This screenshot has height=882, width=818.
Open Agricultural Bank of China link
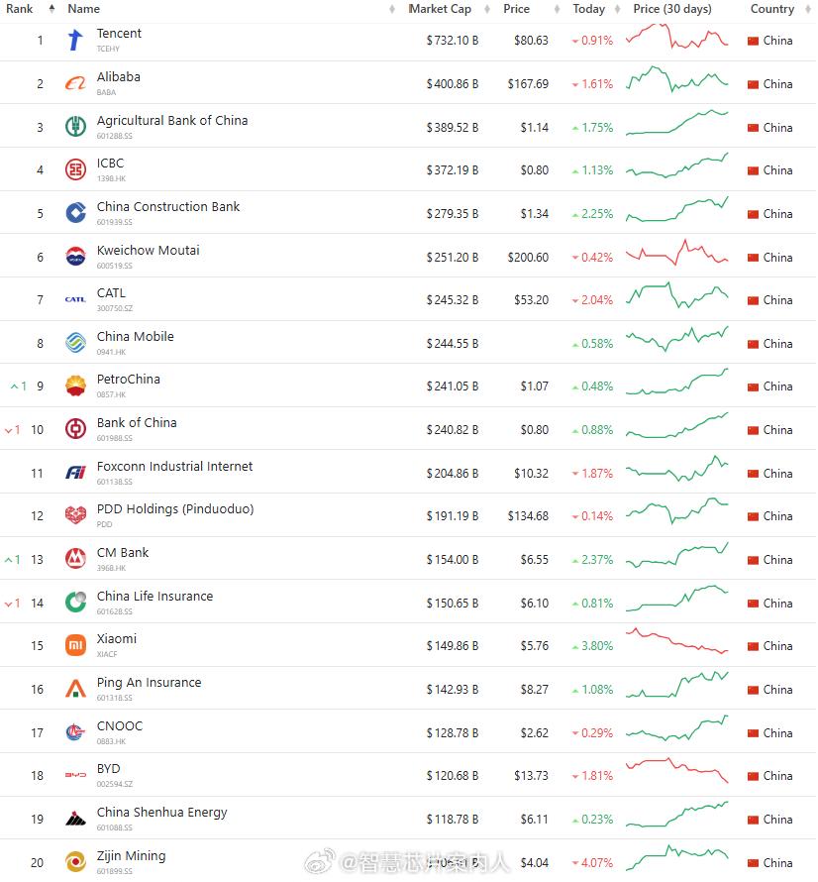172,121
